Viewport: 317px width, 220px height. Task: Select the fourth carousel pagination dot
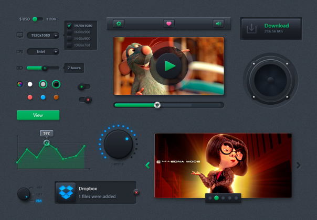[x=229, y=198]
